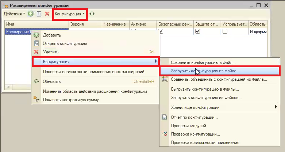Click Проверка возможности применения submenu item

pos(220,142)
